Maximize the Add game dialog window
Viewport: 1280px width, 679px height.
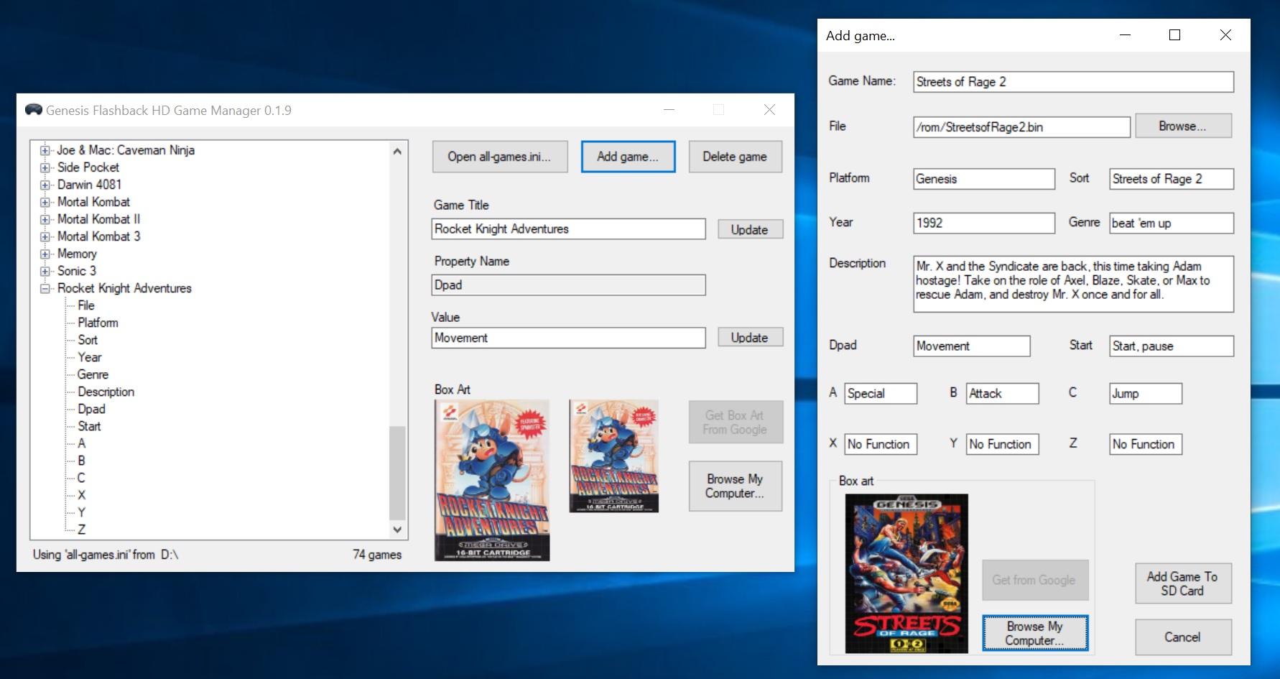pos(1175,35)
